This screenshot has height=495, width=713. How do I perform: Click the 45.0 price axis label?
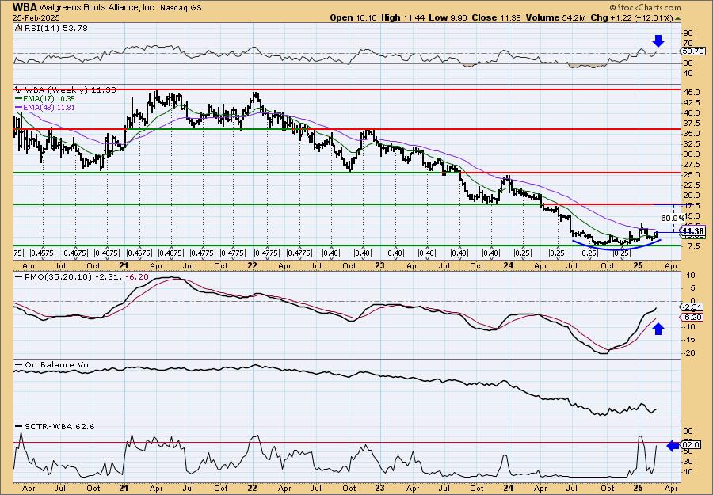click(692, 93)
